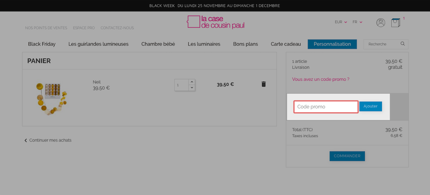
Task: Focus the Code promo input field
Action: [x=326, y=107]
